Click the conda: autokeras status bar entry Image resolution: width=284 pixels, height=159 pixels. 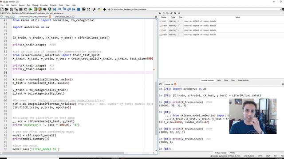tap(225, 156)
